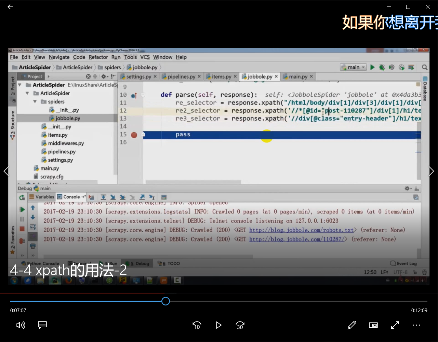Viewport: 438px width, 342px height.
Task: Close the jobbole.py editor tab
Action: [276, 77]
